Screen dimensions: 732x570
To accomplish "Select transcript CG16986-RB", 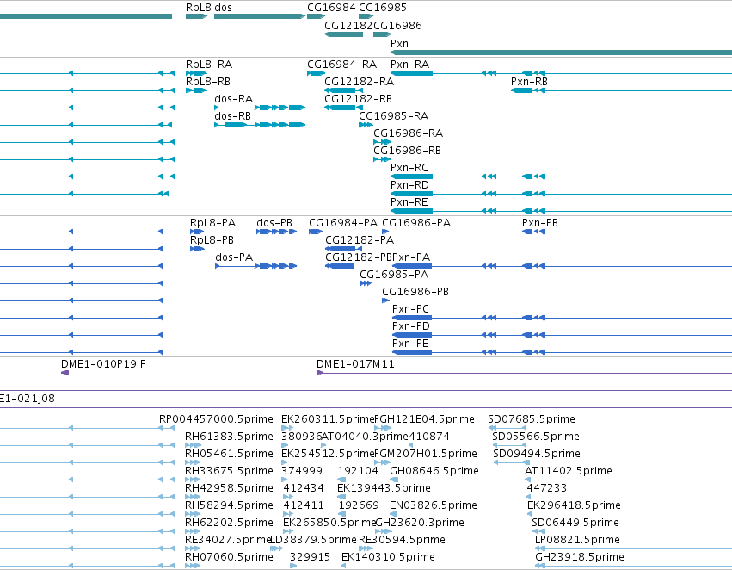I will tap(407, 151).
